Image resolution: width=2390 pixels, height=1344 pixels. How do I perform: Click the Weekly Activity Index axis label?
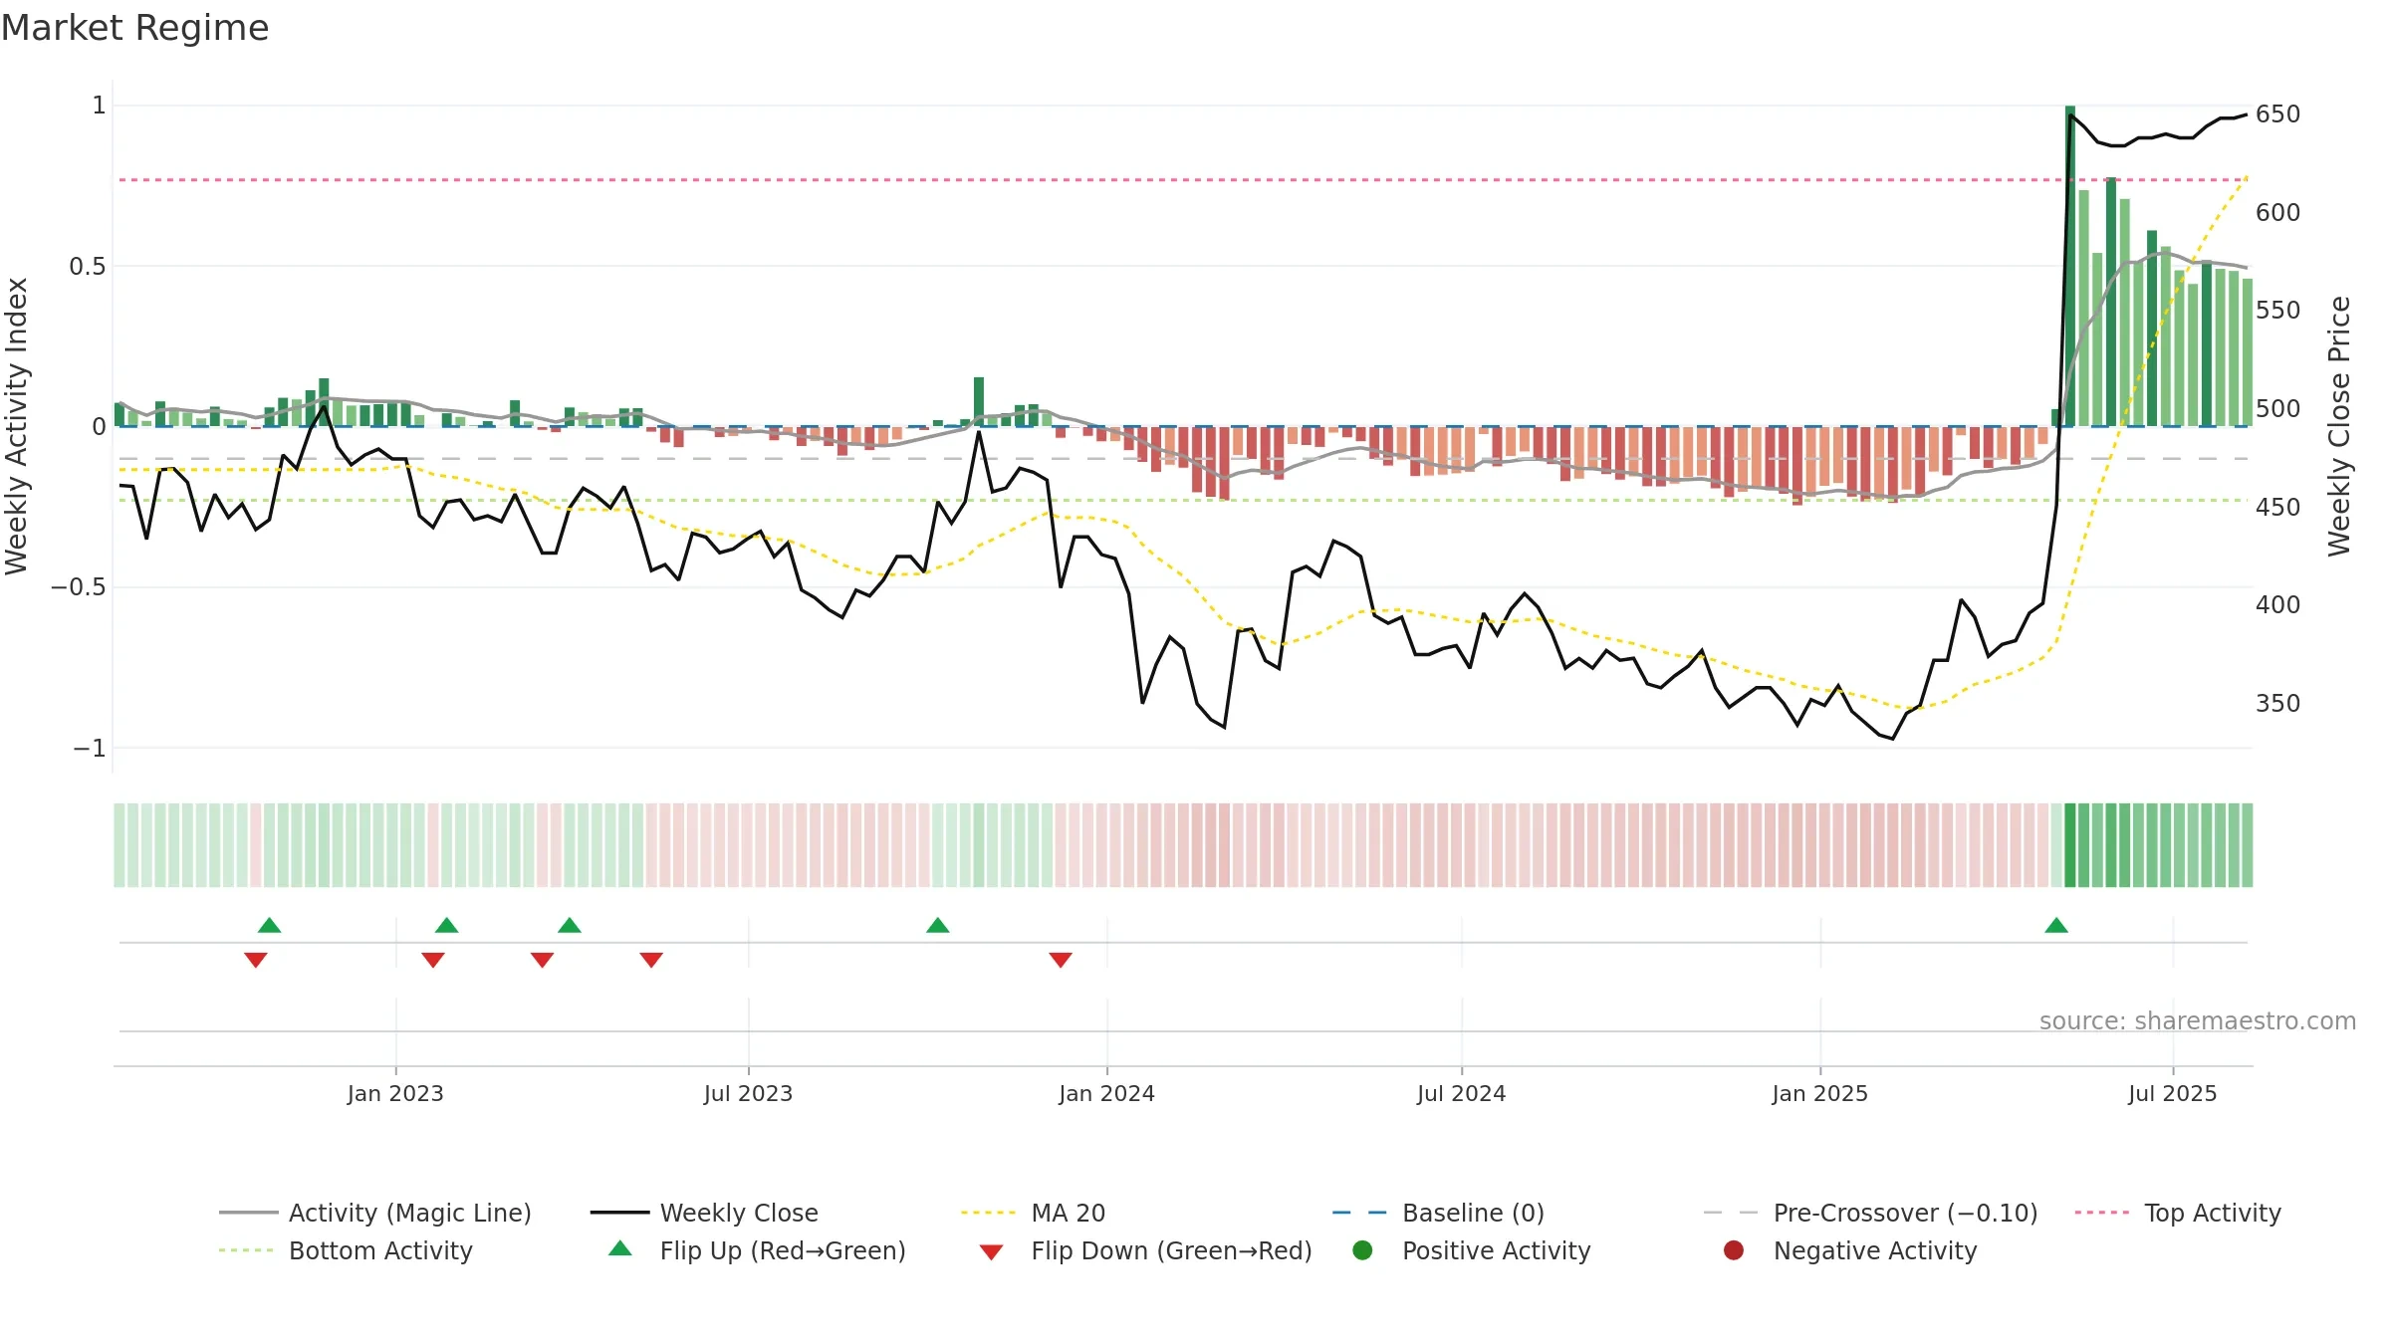(17, 426)
